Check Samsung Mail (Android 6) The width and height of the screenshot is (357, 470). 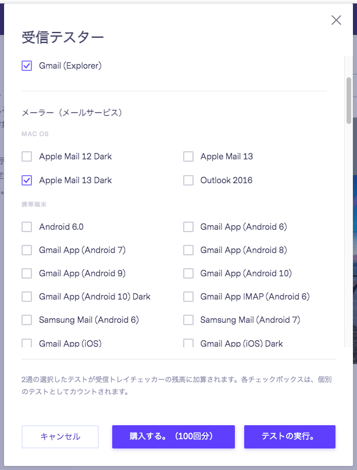pos(26,320)
